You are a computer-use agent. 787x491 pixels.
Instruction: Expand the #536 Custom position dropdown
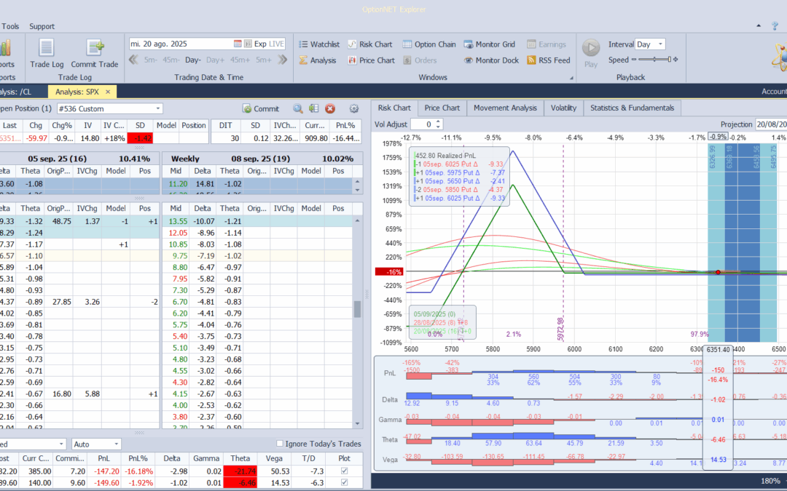tap(158, 109)
